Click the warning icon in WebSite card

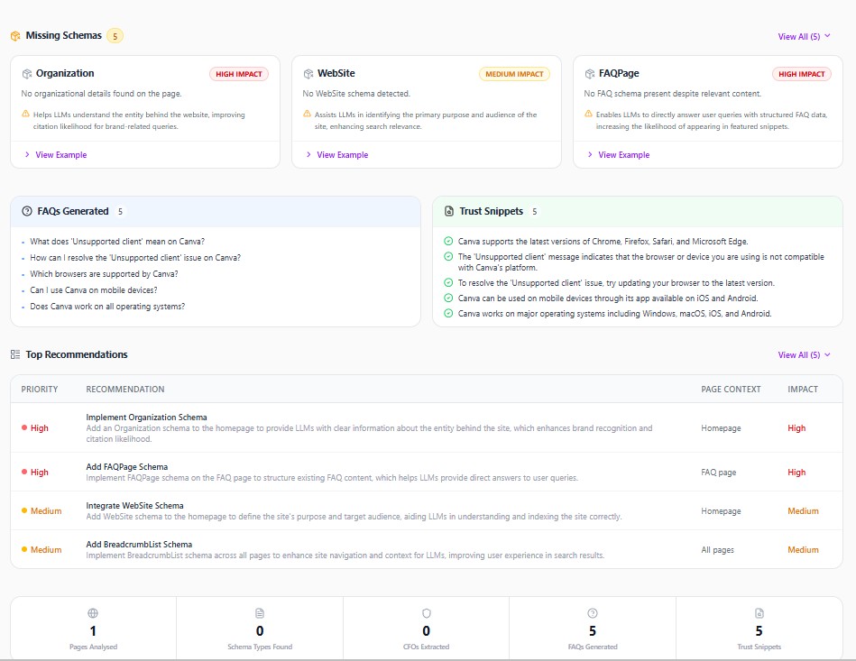coord(307,115)
